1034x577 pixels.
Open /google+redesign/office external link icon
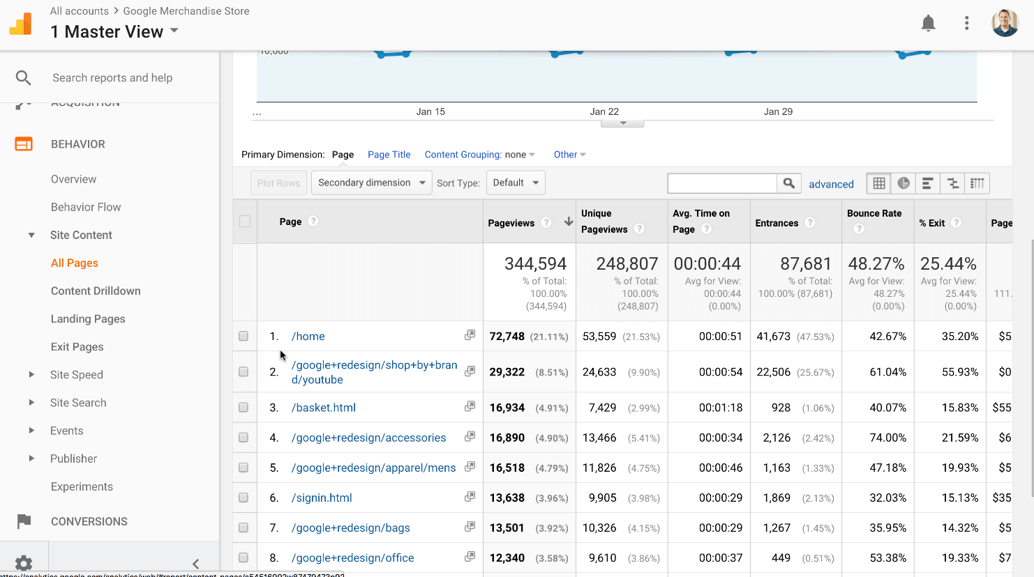pyautogui.click(x=470, y=557)
